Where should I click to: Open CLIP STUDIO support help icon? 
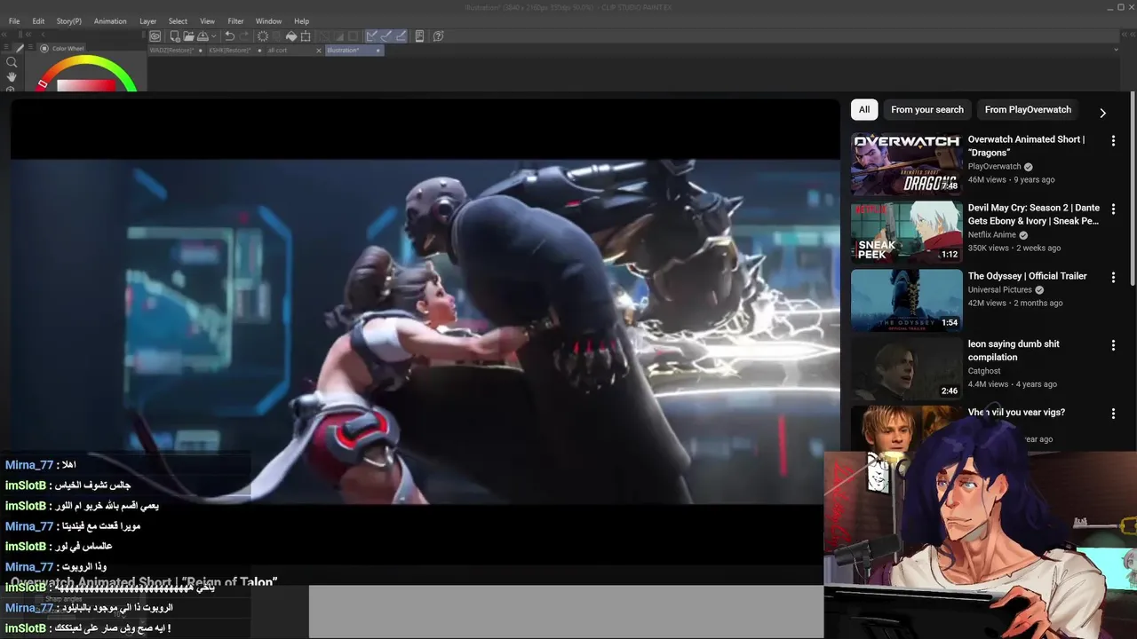[439, 36]
